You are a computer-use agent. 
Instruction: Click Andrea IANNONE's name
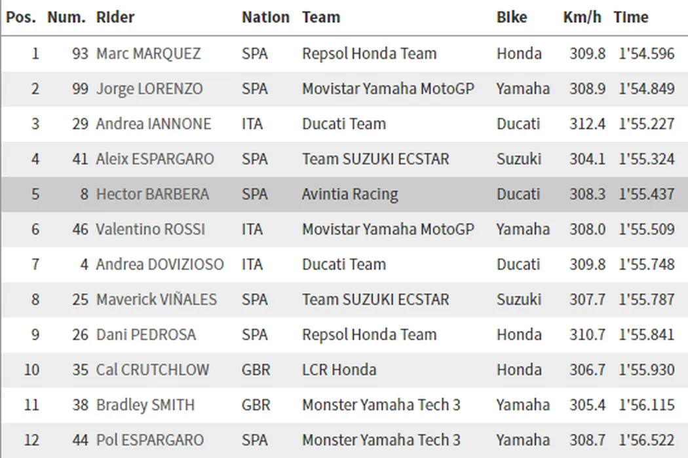coord(153,124)
